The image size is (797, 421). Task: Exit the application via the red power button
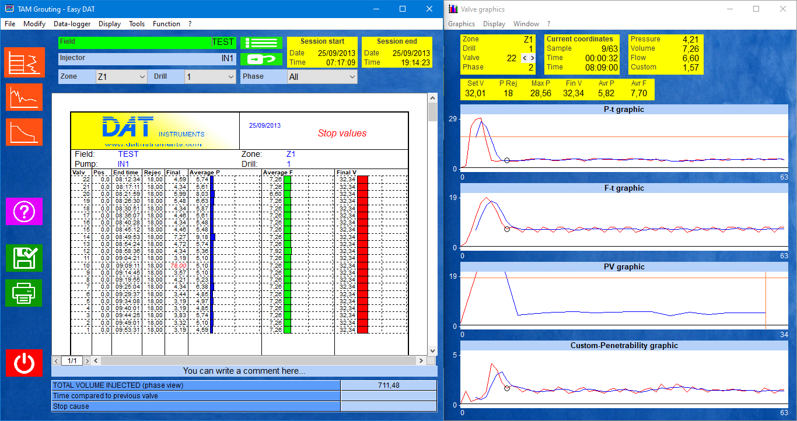(25, 363)
